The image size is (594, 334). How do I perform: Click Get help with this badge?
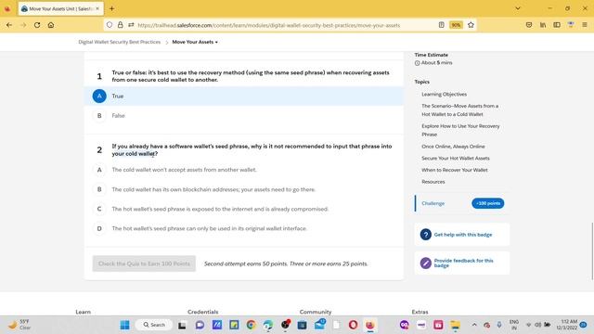tap(463, 235)
